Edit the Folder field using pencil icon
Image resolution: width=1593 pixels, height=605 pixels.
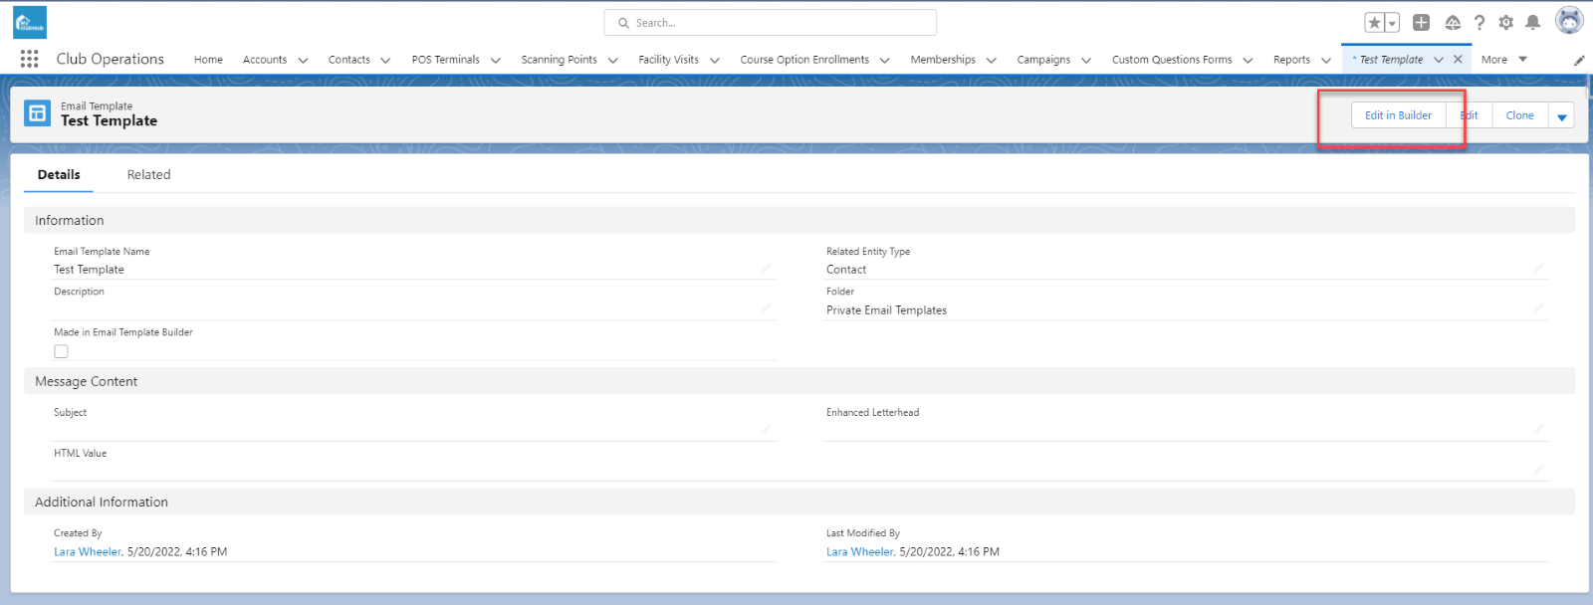coord(1538,308)
